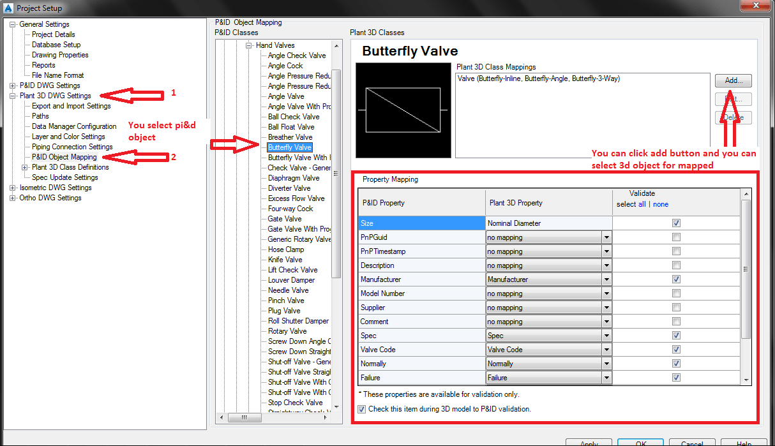Expand the P&ID DWG Settings node
This screenshot has height=446, width=775.
pyautogui.click(x=13, y=85)
